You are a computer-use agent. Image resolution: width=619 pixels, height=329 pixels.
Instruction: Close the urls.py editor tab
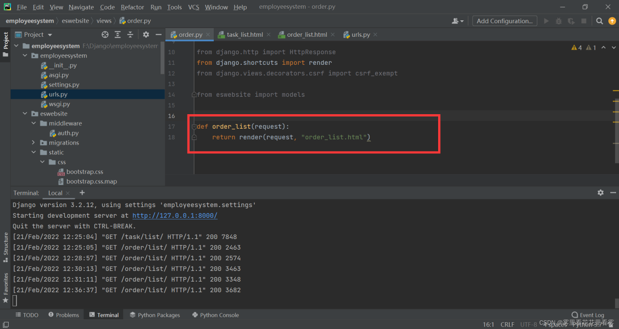point(375,35)
